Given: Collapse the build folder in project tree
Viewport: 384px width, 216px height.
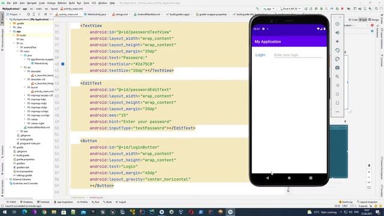Looking at the screenshot, I should (x=14, y=35).
